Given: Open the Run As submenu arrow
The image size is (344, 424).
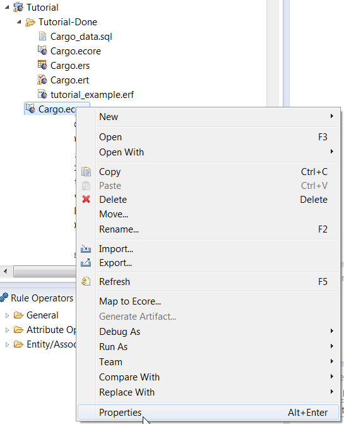Looking at the screenshot, I should pos(332,346).
